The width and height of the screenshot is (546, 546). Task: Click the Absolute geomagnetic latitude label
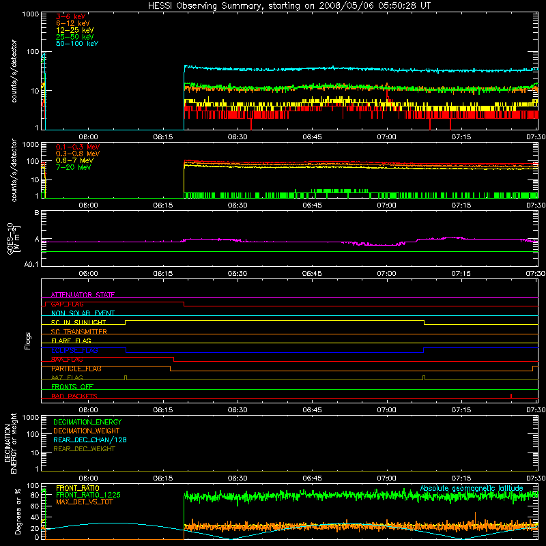coord(472,489)
